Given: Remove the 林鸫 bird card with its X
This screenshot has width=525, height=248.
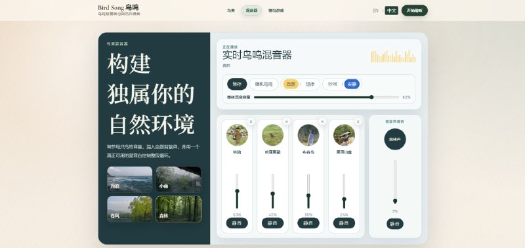Looking at the screenshot, I should (x=251, y=121).
